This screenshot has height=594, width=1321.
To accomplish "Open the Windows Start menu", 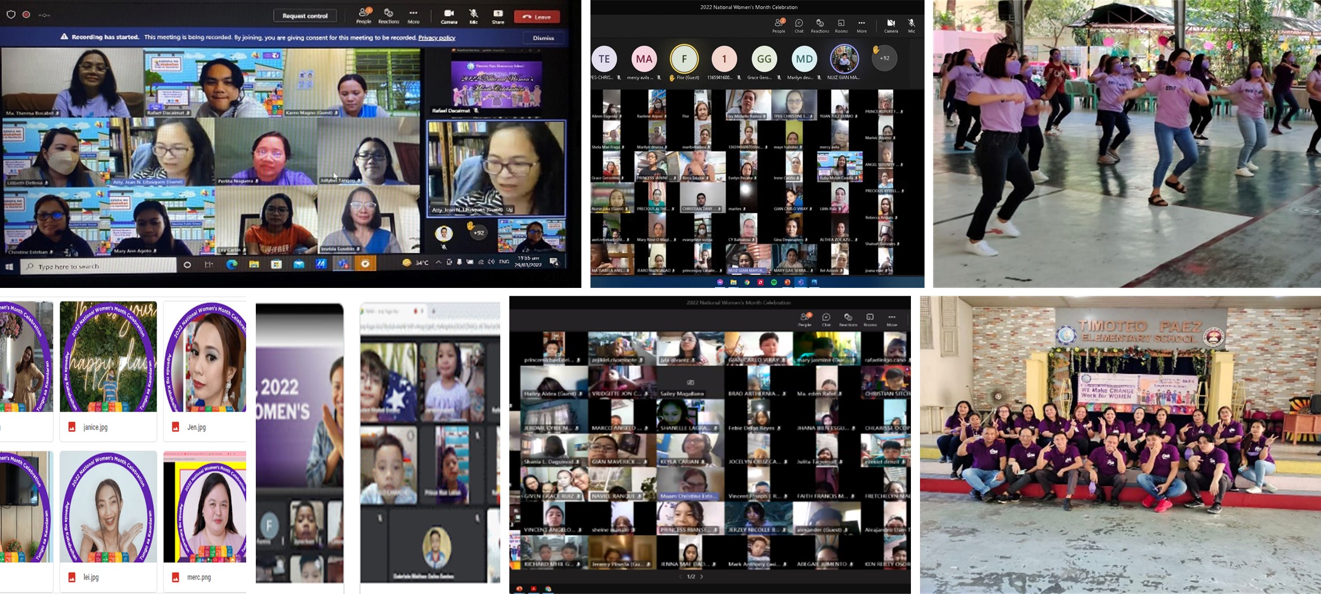I will [10, 266].
